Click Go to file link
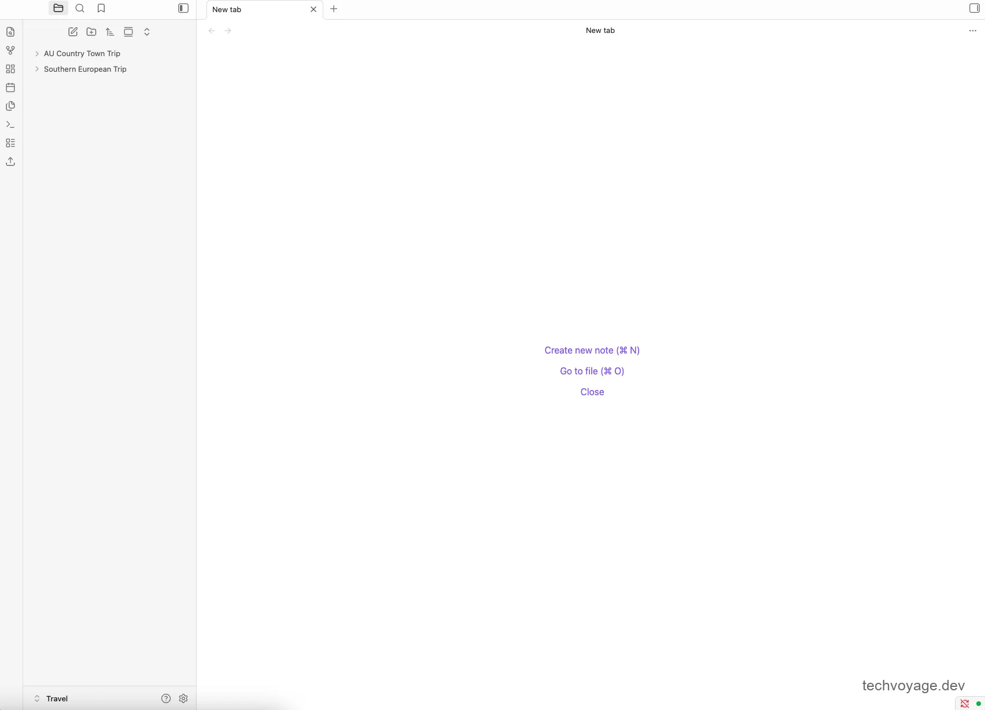Image resolution: width=985 pixels, height=710 pixels. 592,371
